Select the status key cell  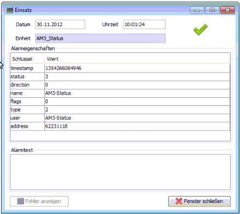coord(27,76)
